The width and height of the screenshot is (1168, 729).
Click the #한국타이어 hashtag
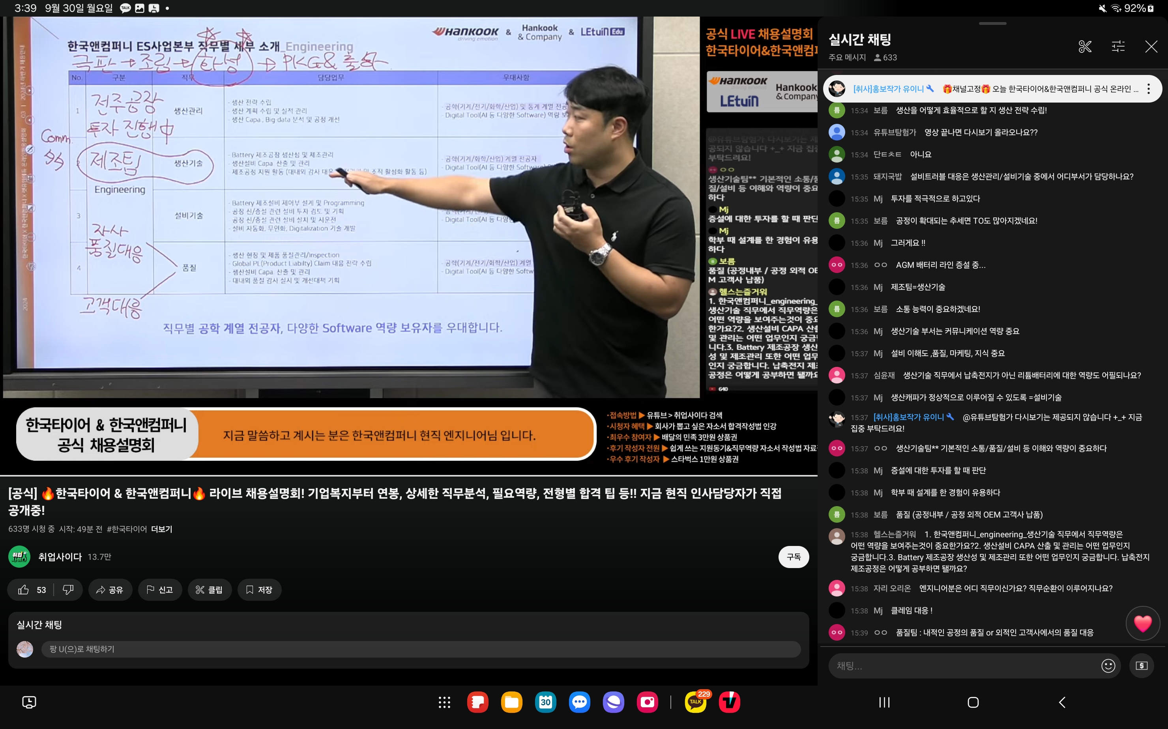pyautogui.click(x=126, y=529)
